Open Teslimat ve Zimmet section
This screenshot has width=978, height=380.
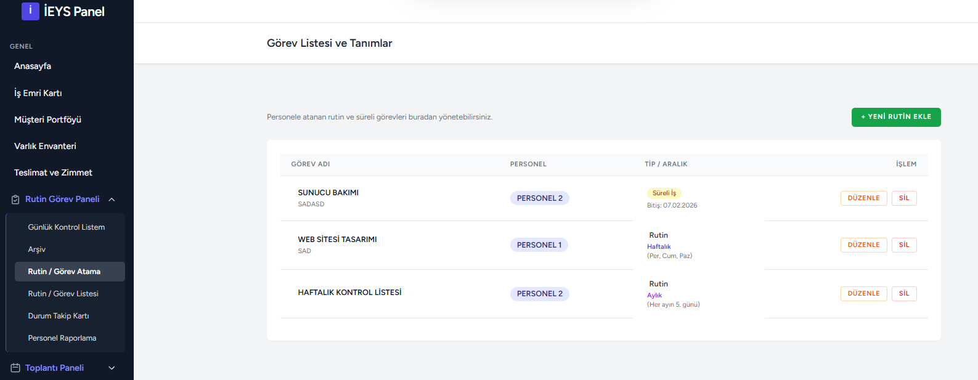[x=53, y=172]
